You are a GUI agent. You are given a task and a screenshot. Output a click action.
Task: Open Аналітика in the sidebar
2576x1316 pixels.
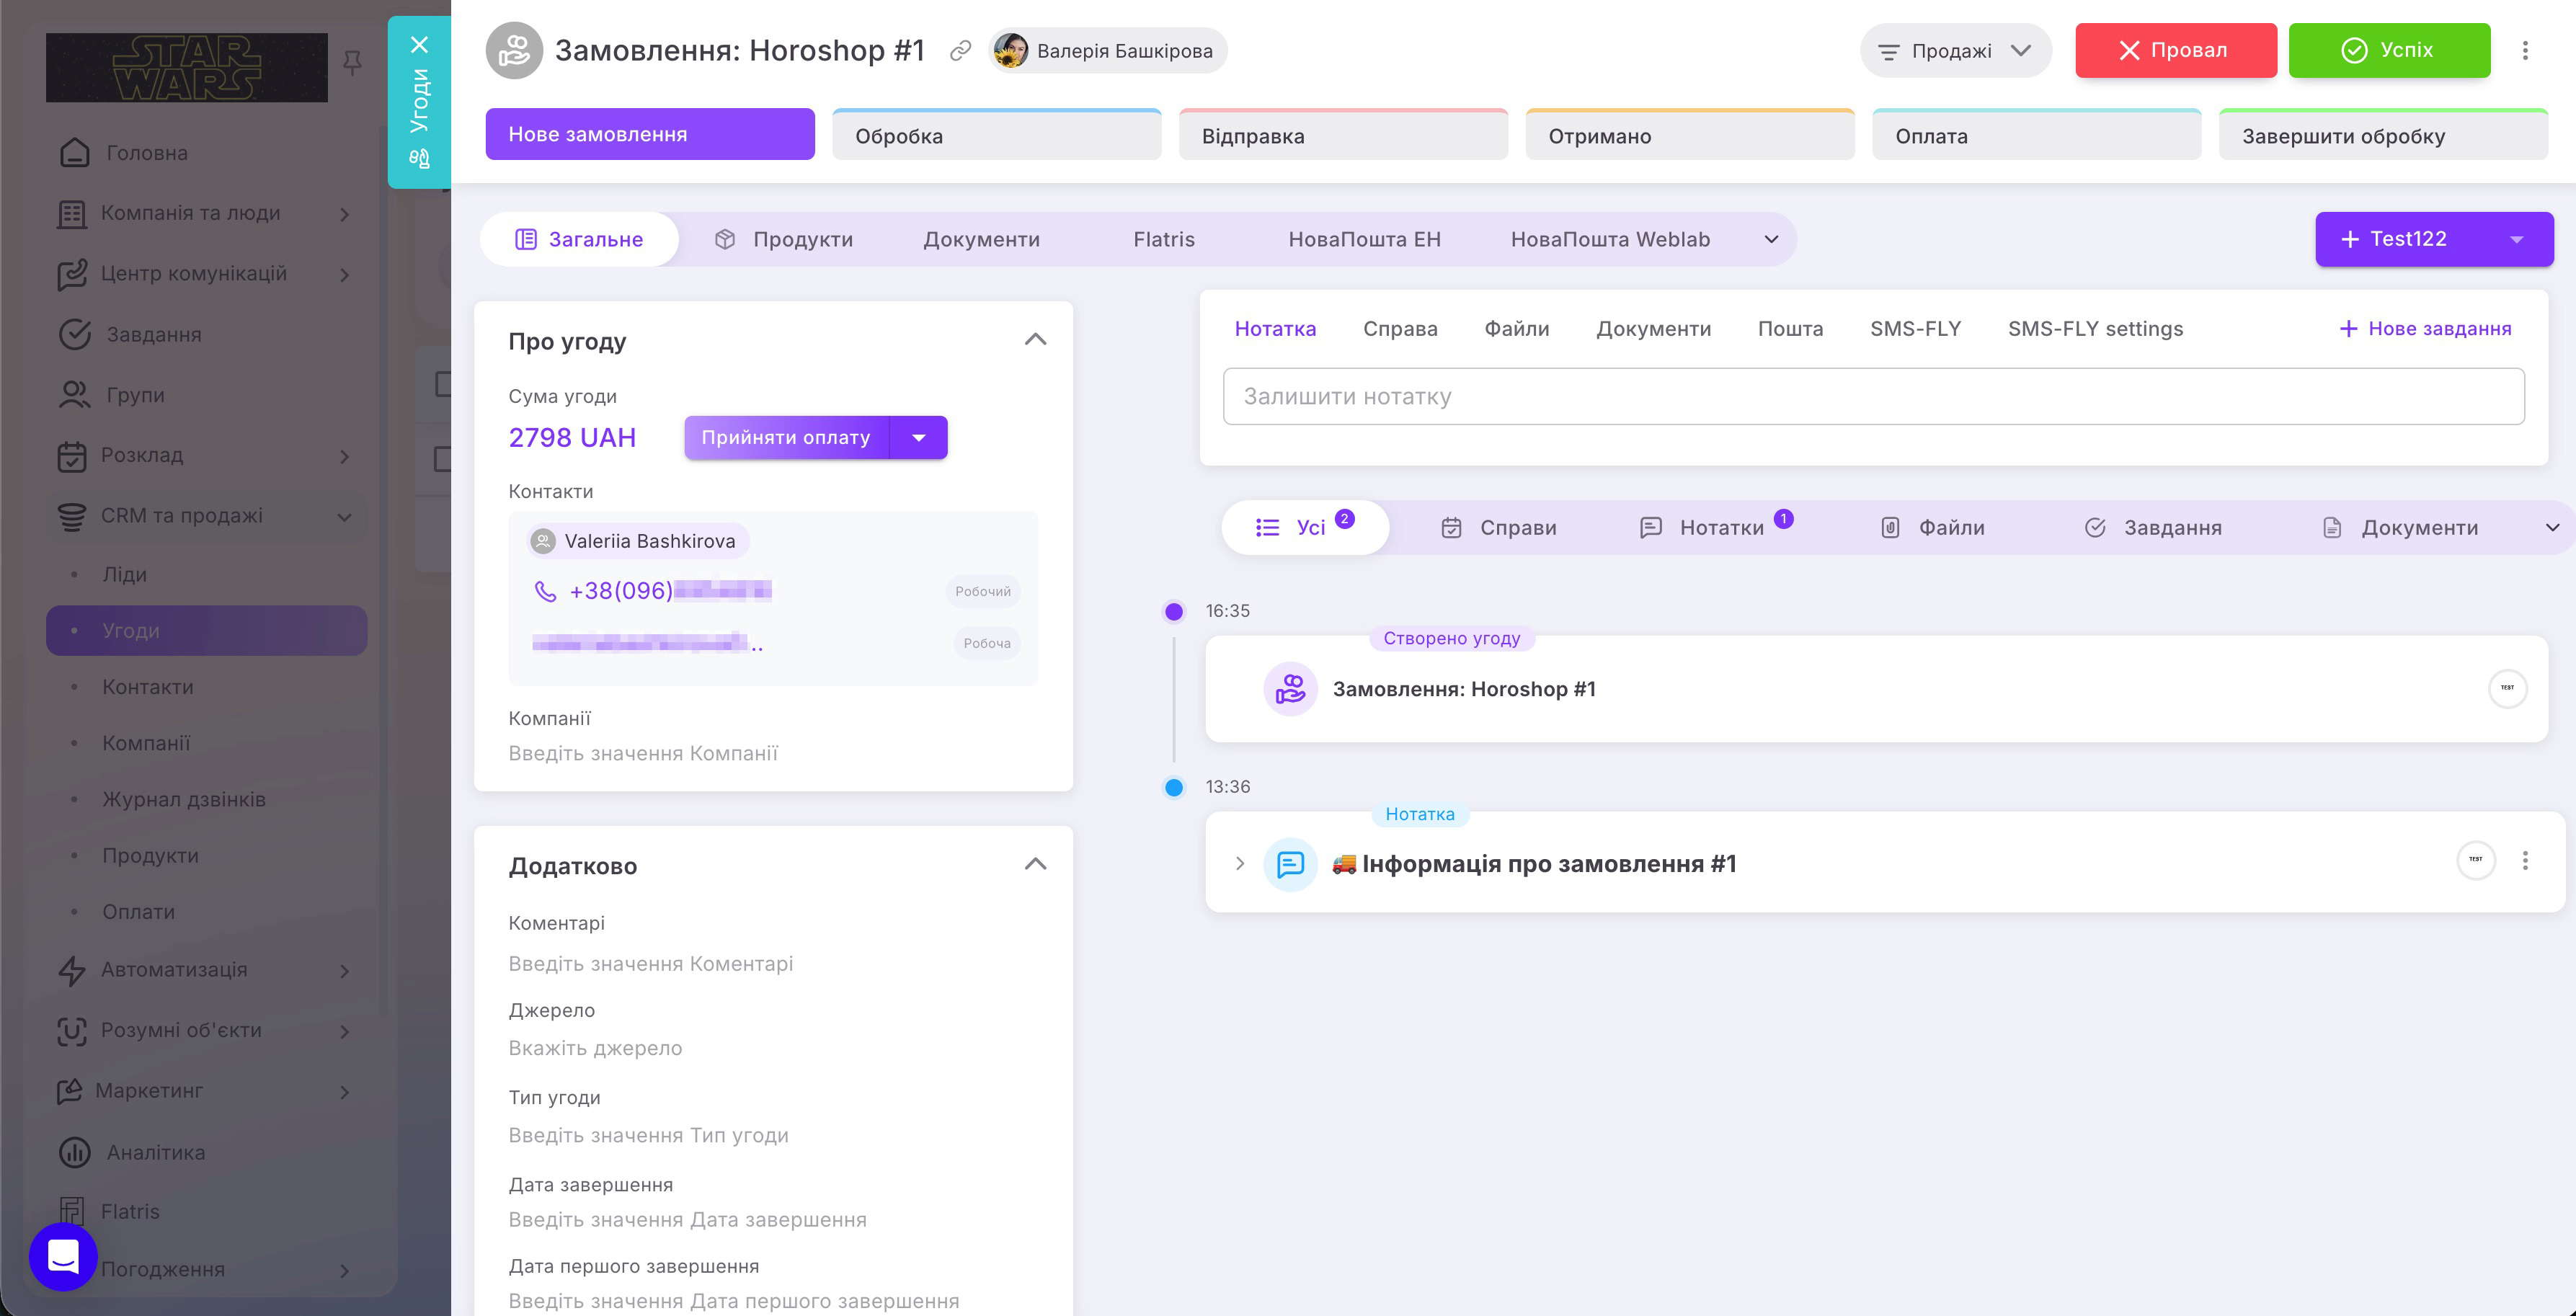(156, 1152)
